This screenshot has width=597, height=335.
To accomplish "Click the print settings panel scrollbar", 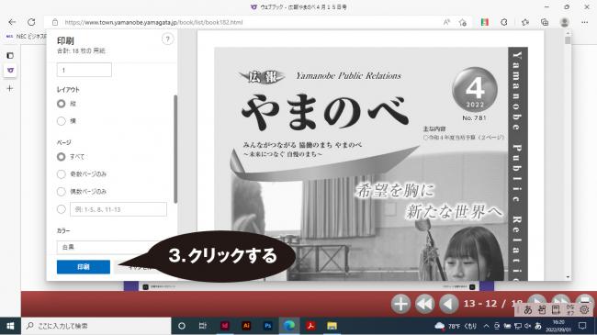I will pos(175,150).
